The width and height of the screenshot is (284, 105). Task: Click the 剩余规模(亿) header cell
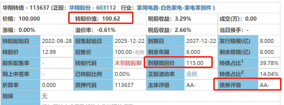pos(238,52)
